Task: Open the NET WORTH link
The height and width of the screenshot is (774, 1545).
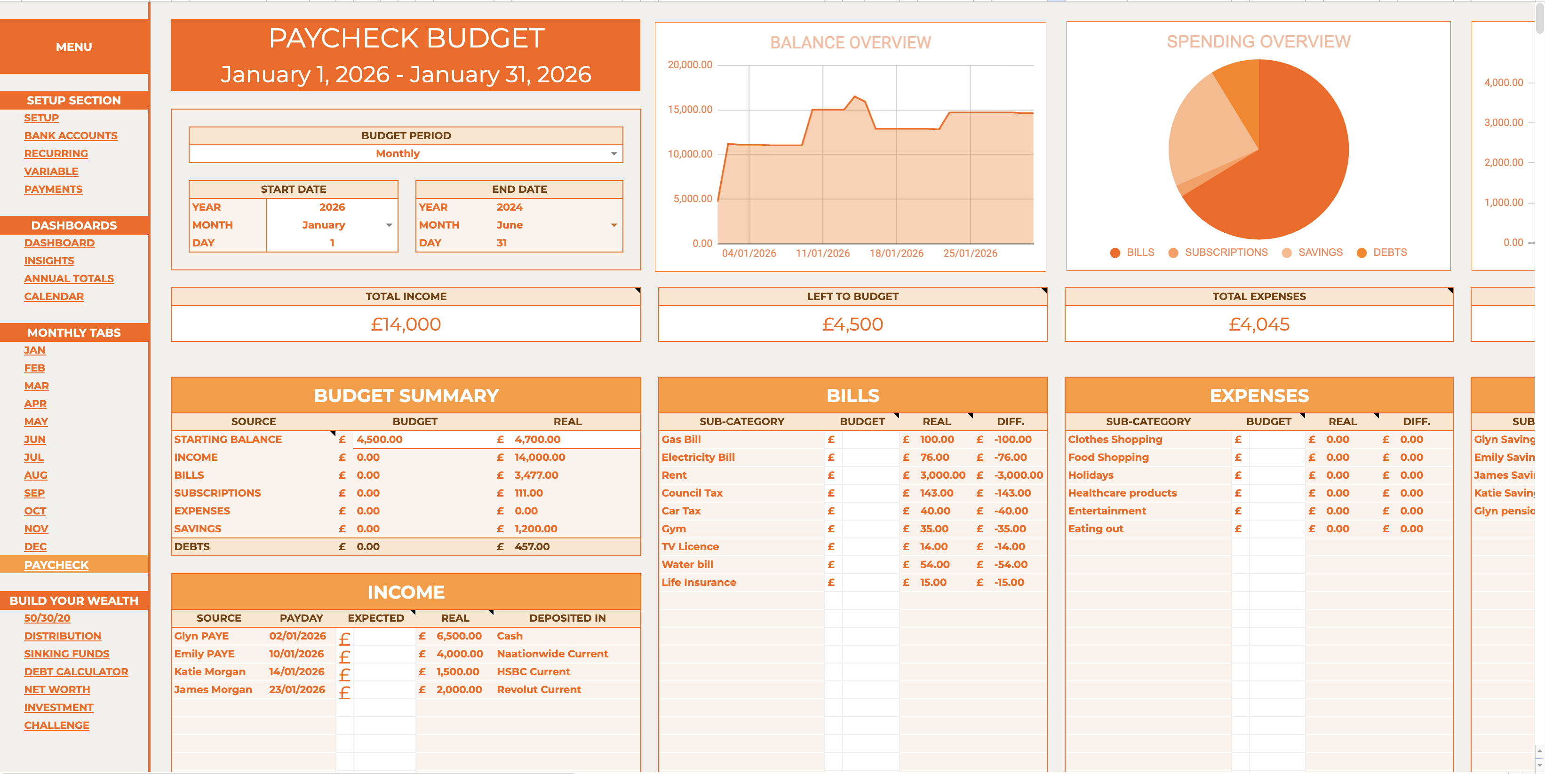Action: click(57, 690)
